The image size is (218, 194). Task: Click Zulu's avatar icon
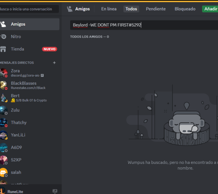click(x=4, y=110)
